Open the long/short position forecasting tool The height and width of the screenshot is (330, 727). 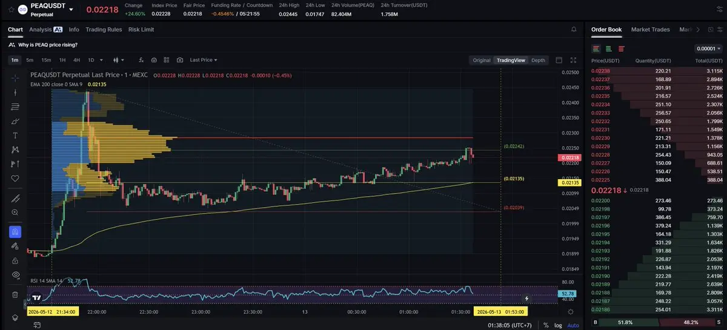15,164
